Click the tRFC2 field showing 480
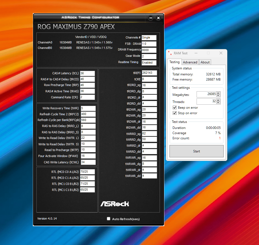The height and width of the screenshot is (245, 259). pyautogui.click(x=88, y=114)
